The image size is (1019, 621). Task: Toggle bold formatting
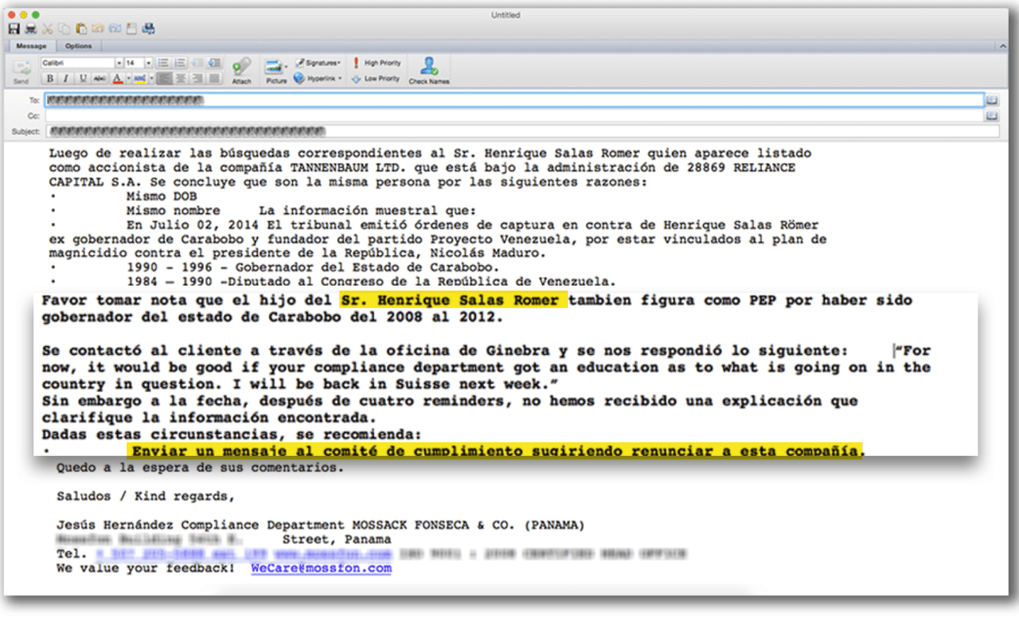49,78
